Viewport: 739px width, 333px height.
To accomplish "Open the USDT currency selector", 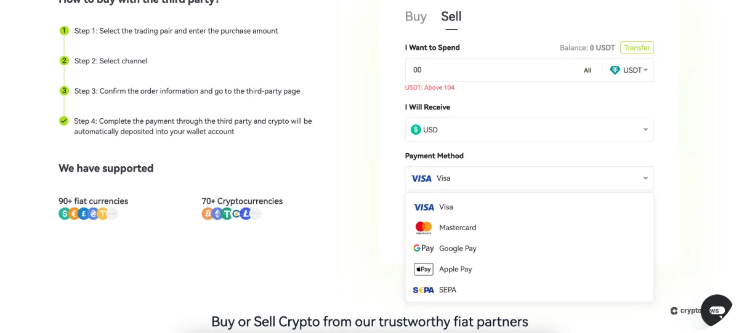I will pyautogui.click(x=629, y=70).
